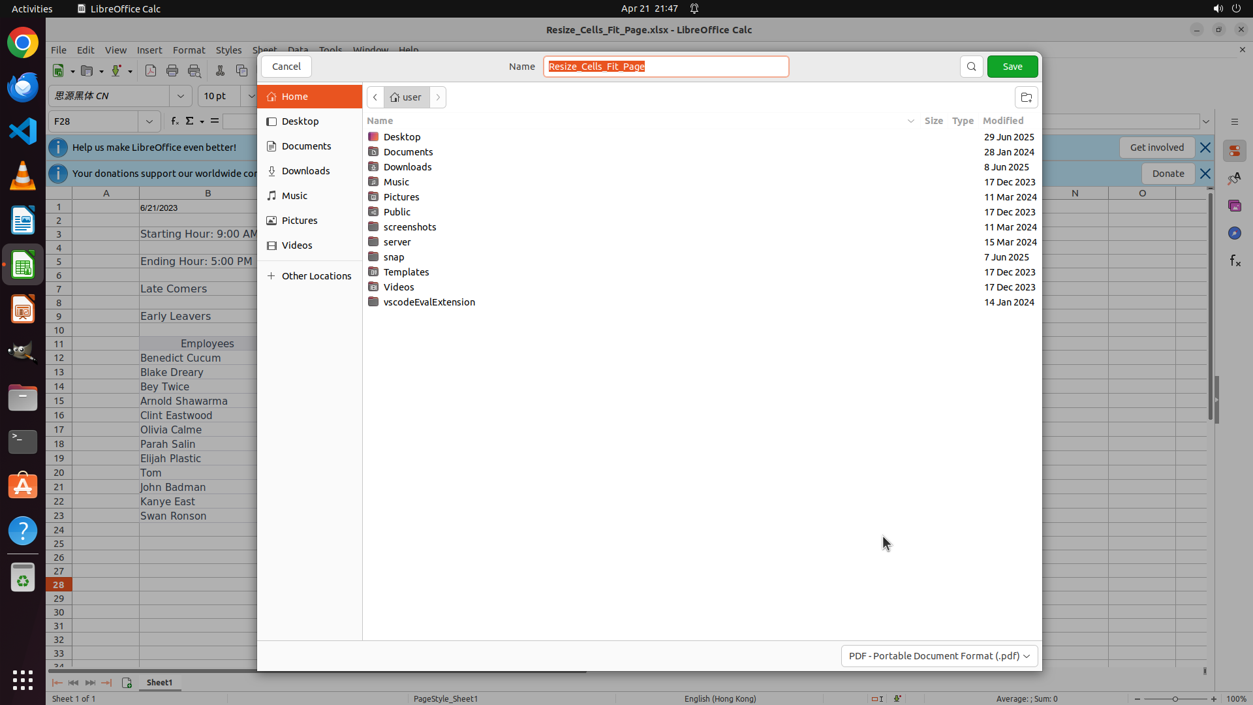Viewport: 1253px width, 705px height.
Task: Click the search icon in save dialog
Action: 971,67
